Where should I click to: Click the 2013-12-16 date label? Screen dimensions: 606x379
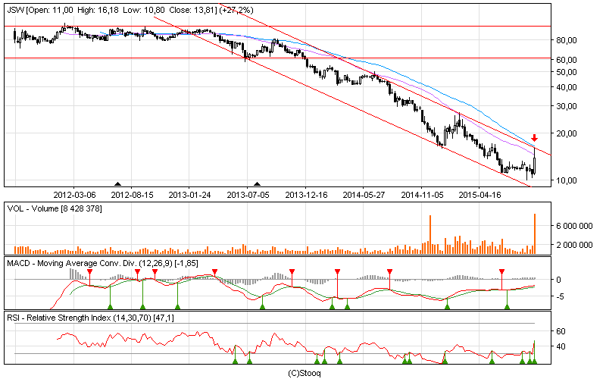pyautogui.click(x=307, y=195)
